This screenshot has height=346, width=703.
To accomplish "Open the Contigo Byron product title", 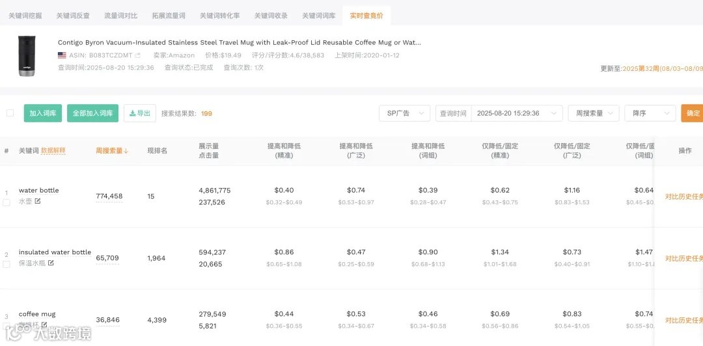I will tap(240, 42).
